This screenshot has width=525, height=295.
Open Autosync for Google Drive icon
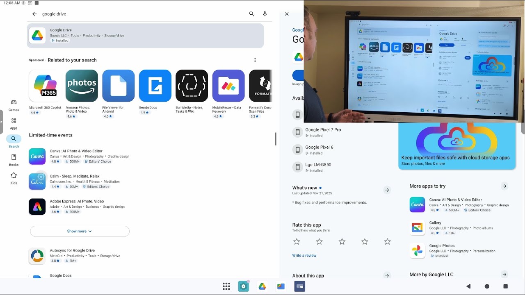(37, 256)
